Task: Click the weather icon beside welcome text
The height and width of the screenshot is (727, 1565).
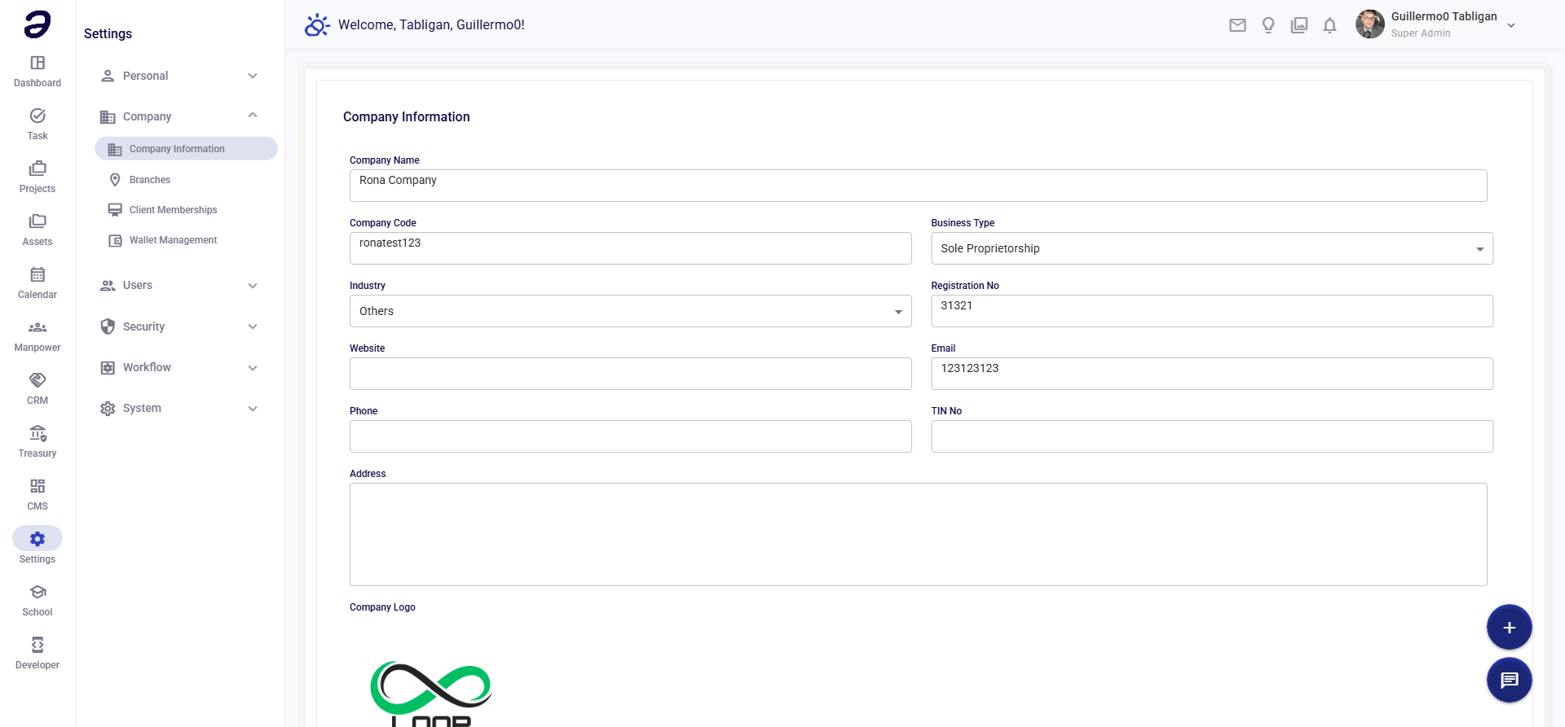Action: pyautogui.click(x=317, y=25)
